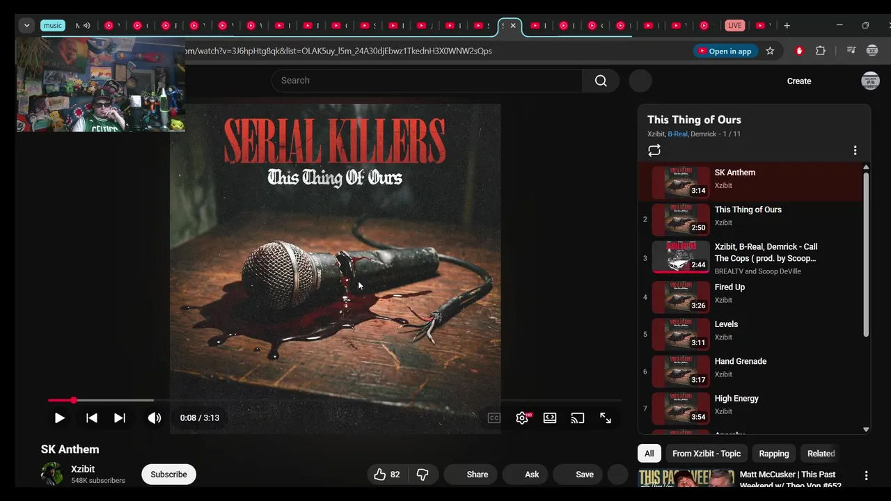Click the address bar URL
Screen dimensions: 891x501
pos(338,51)
